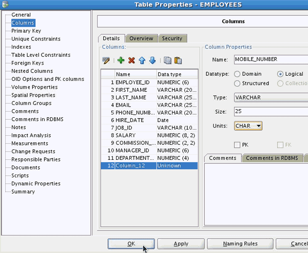This screenshot has width=308, height=253.
Task: Select General in the left tree
Action: tap(21, 15)
